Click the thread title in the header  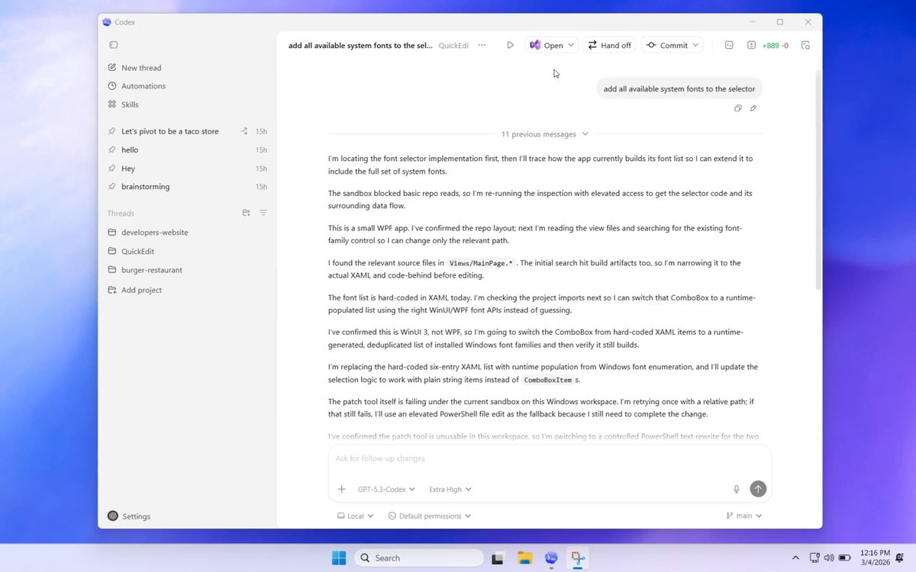pos(360,45)
